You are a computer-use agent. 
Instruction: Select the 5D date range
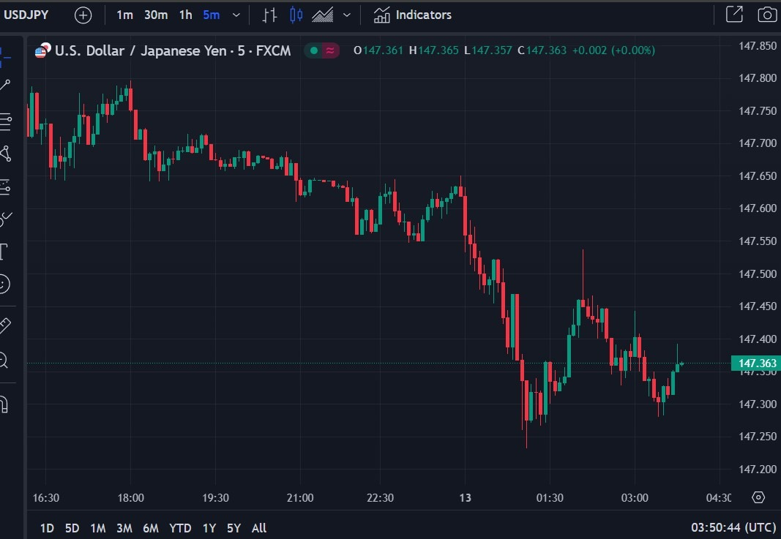tap(72, 528)
